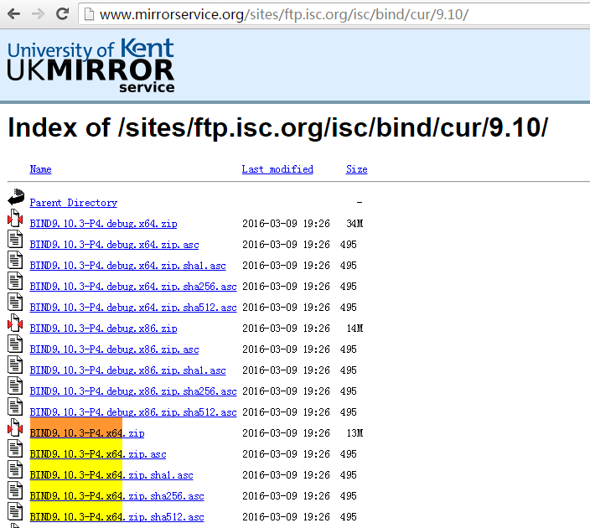This screenshot has height=528, width=590.
Task: Sort listing by the Size column header
Action: 356,169
